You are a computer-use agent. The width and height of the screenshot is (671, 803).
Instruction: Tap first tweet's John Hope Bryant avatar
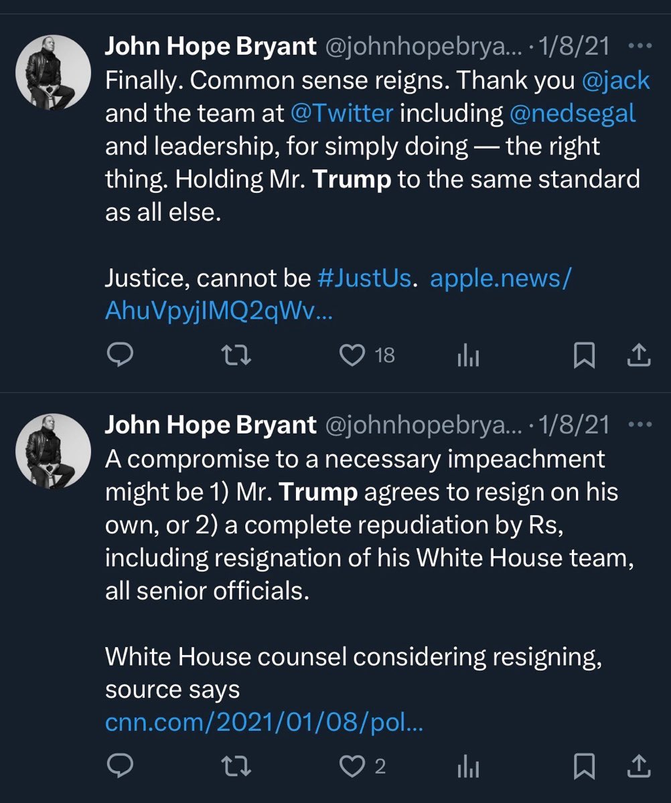[53, 71]
